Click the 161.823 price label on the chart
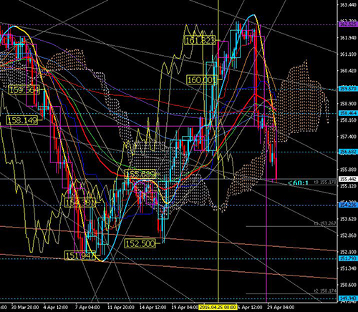The width and height of the screenshot is (358, 312). (200, 40)
